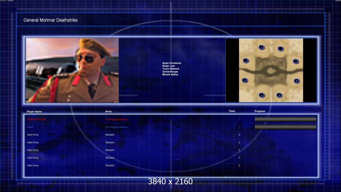Click the Radar Jam text

pyautogui.click(x=169, y=66)
